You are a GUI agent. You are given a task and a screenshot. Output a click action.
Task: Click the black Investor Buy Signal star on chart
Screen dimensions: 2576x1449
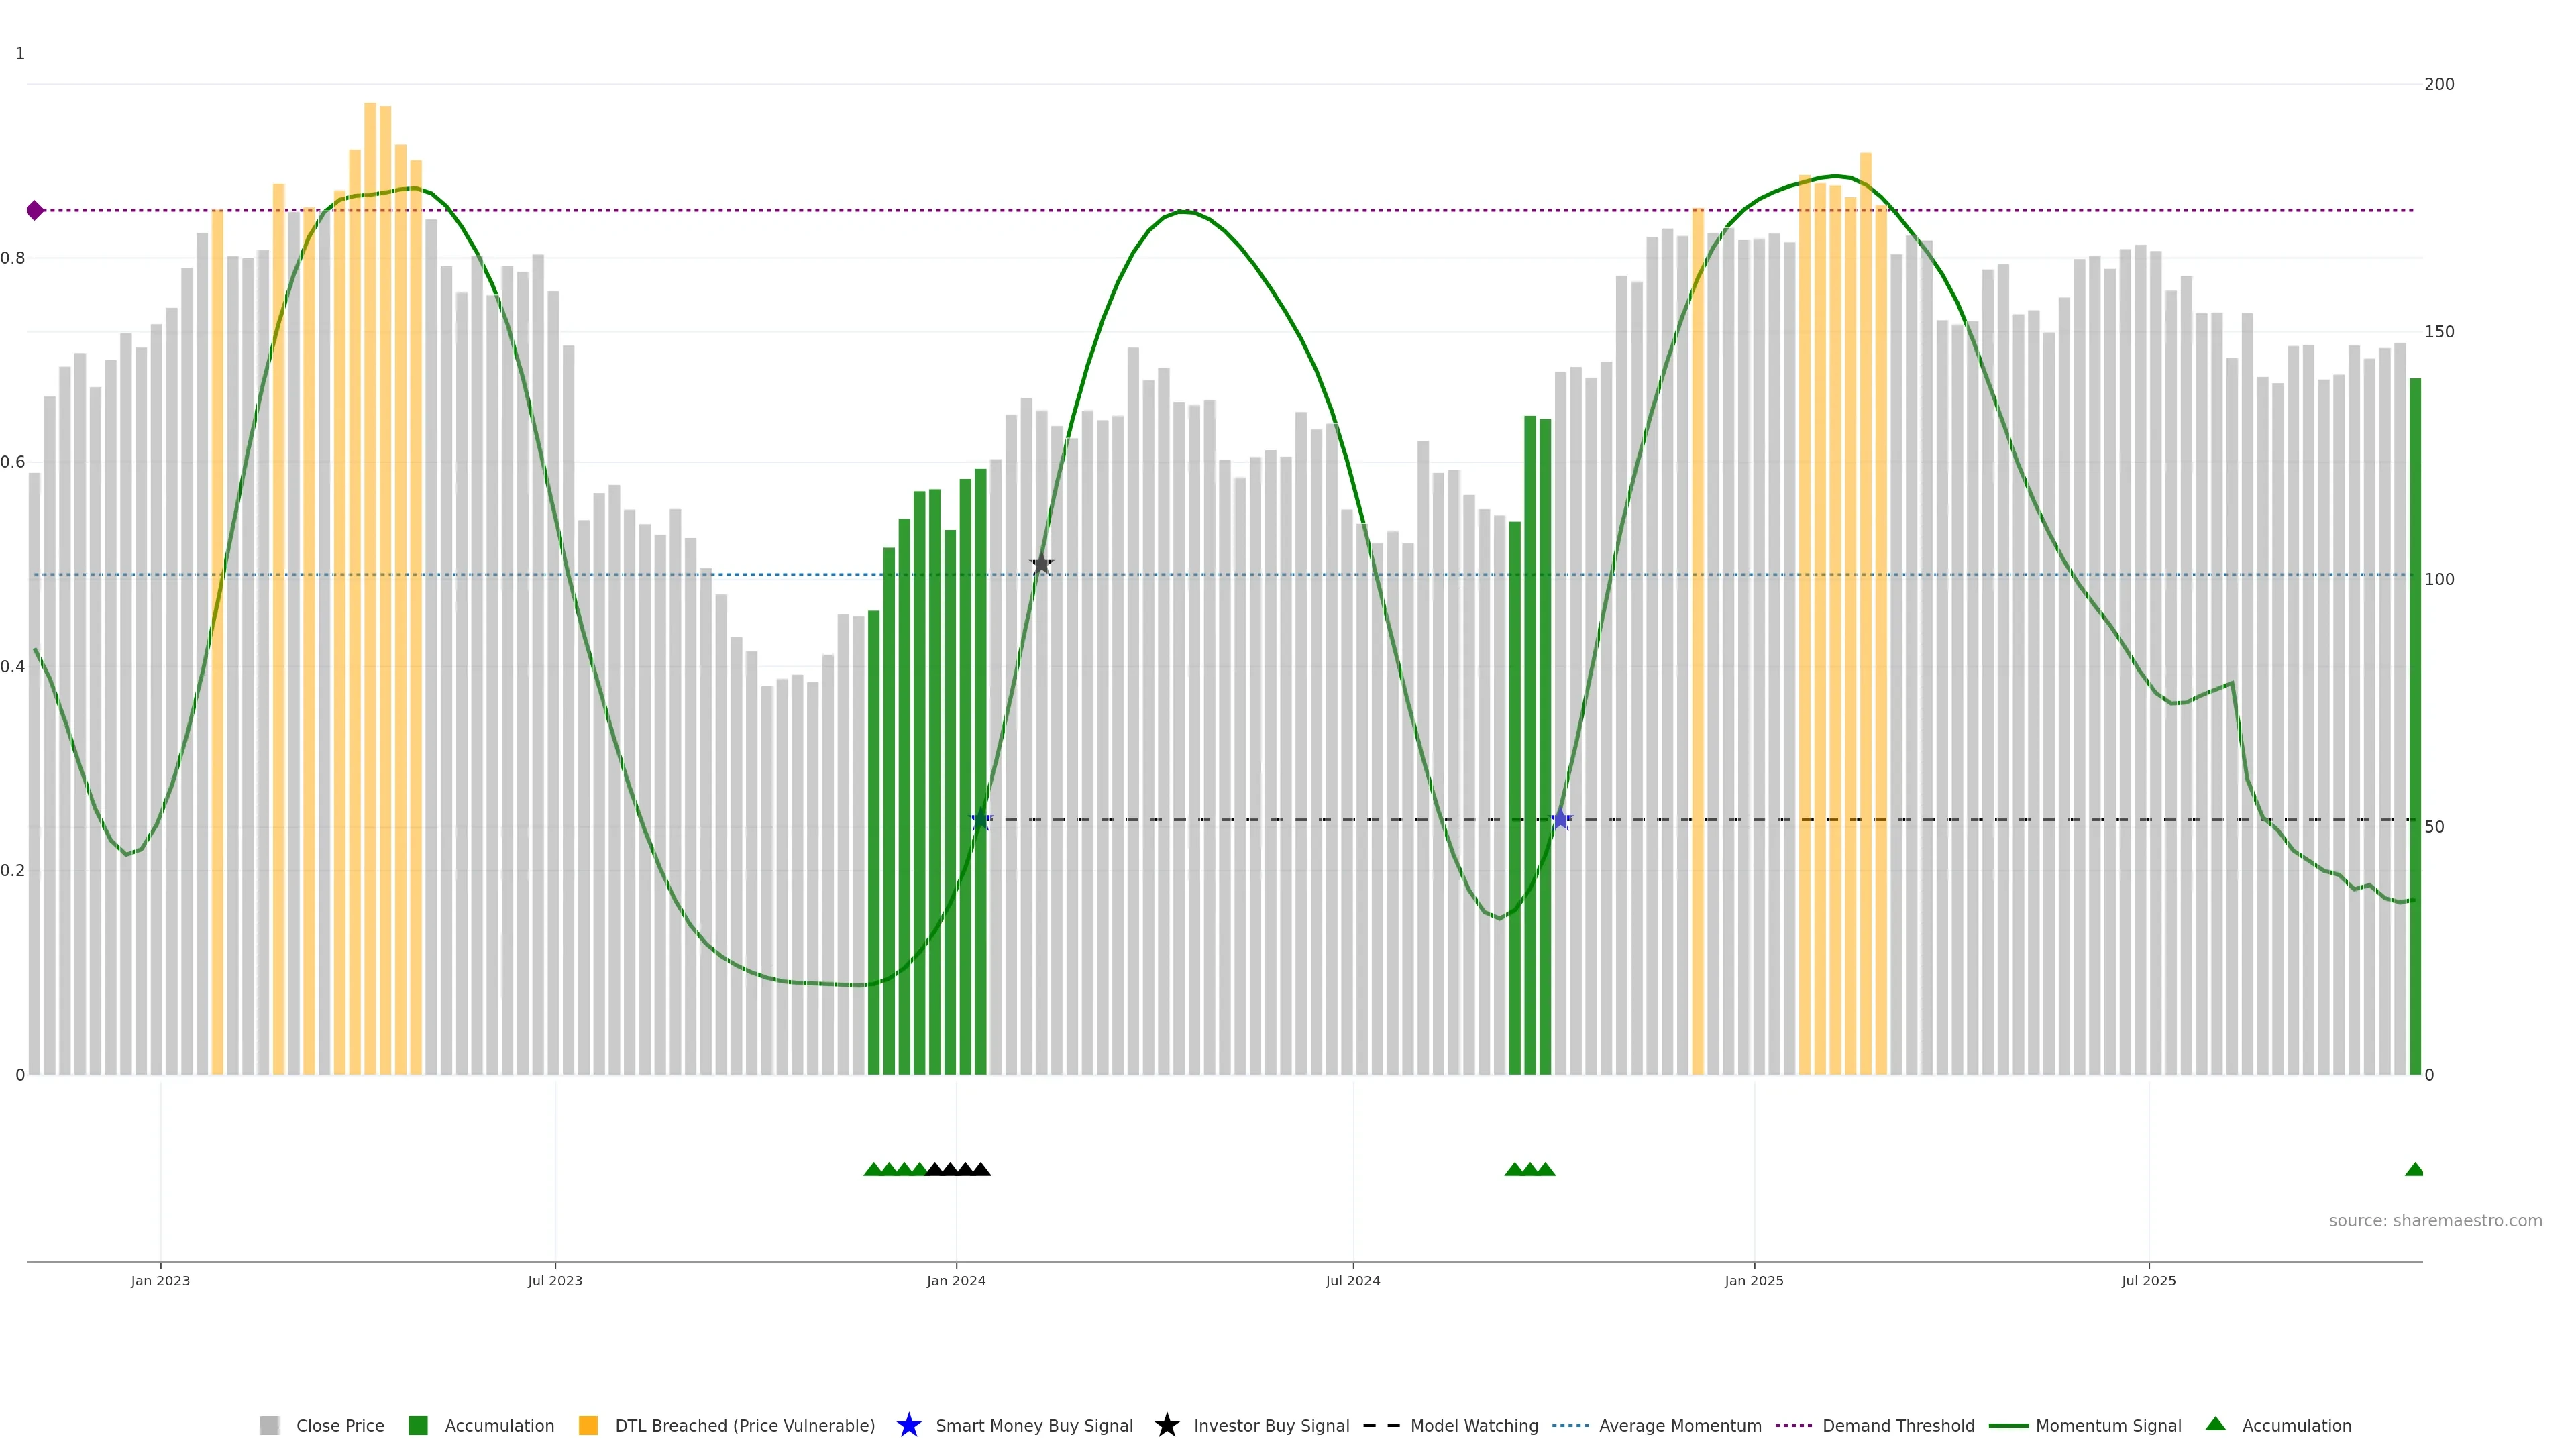(1041, 564)
